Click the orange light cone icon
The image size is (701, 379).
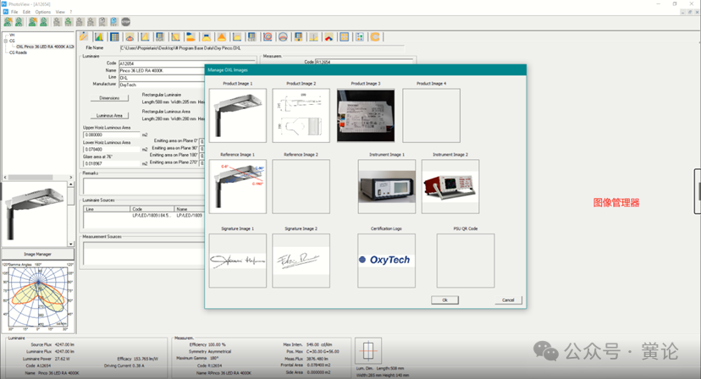[222, 37]
